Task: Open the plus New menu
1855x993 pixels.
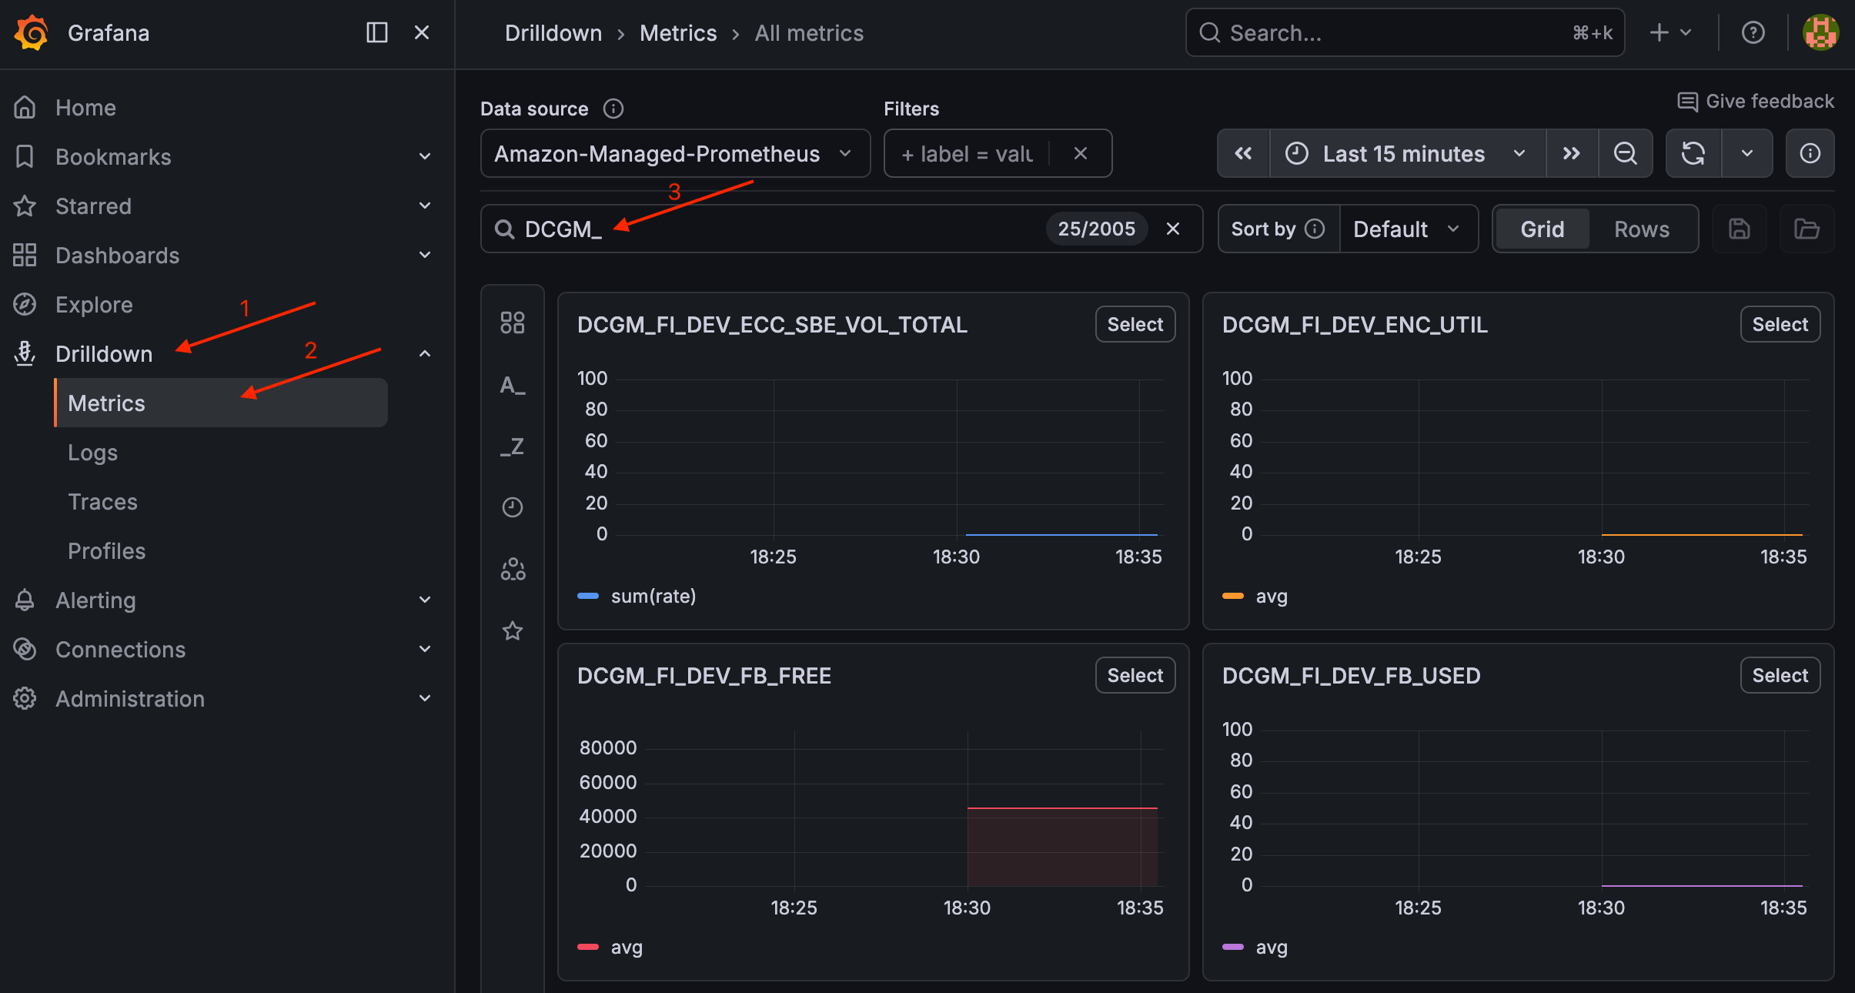Action: (1670, 32)
